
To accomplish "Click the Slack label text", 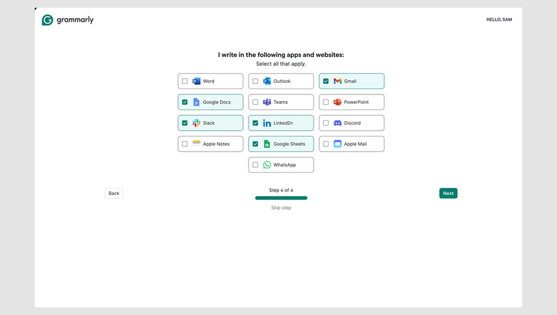I will pyautogui.click(x=209, y=123).
